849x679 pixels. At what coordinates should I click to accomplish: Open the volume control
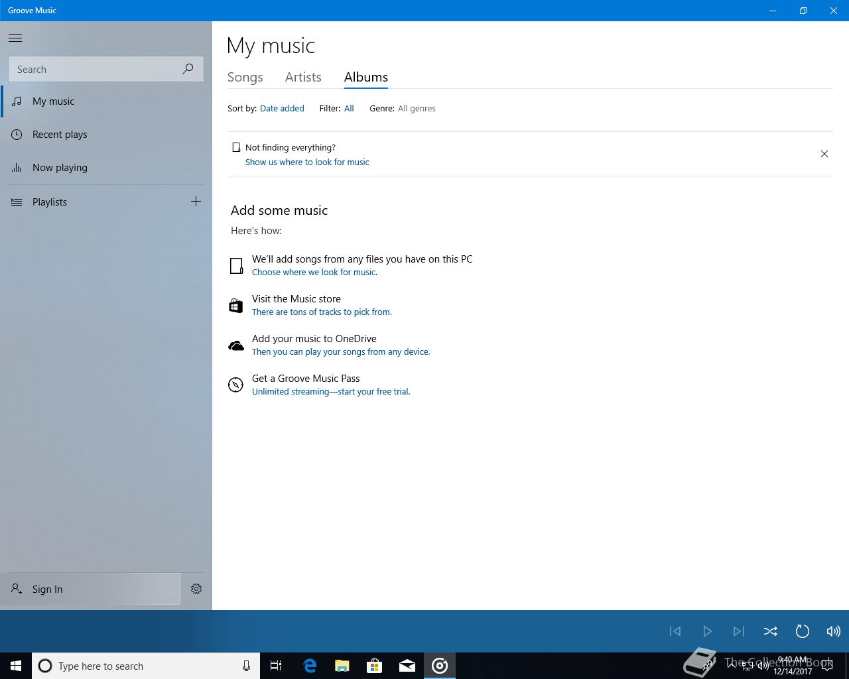pos(834,631)
